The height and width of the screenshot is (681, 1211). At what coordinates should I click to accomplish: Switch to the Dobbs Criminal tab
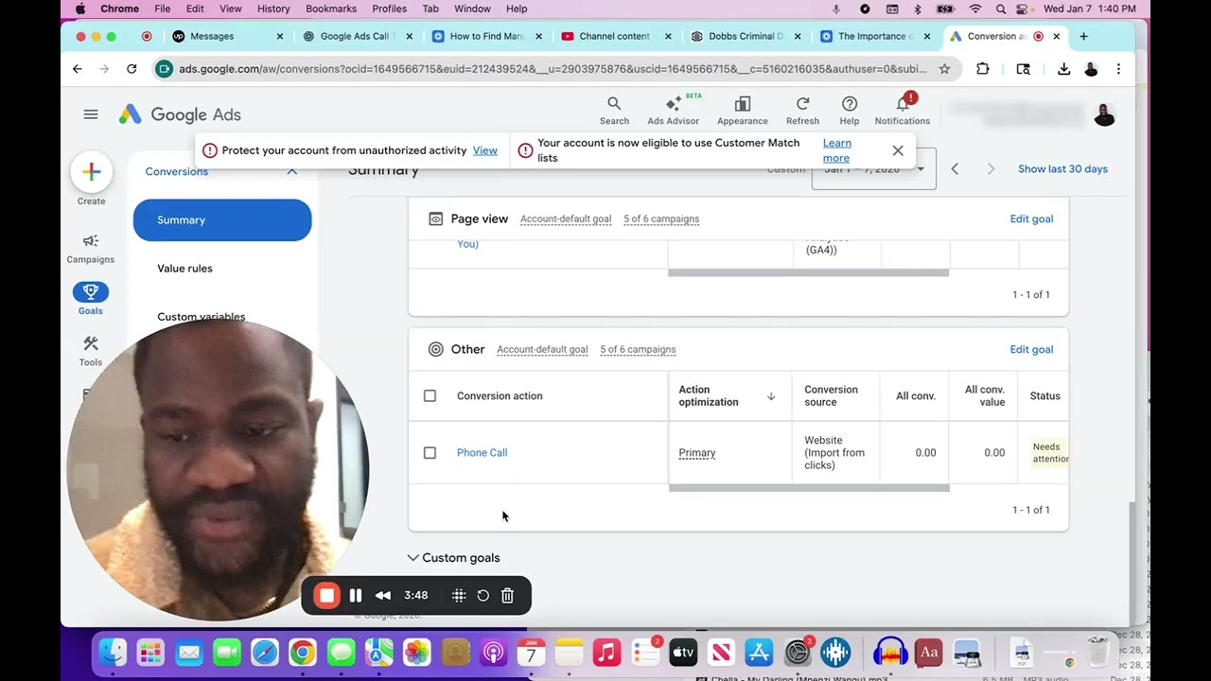tap(746, 36)
